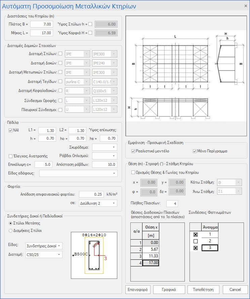
Task: Uncheck the Ρεαλιστικό μοντέλο option
Action: tap(133, 151)
